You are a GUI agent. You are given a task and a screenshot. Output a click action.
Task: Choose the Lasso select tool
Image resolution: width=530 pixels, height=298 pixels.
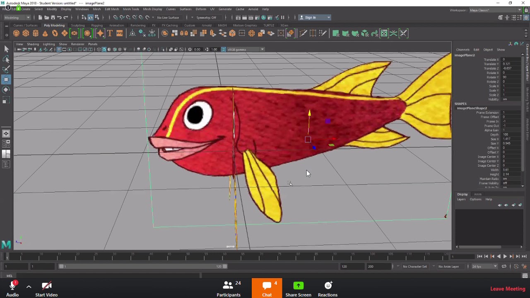click(x=6, y=59)
